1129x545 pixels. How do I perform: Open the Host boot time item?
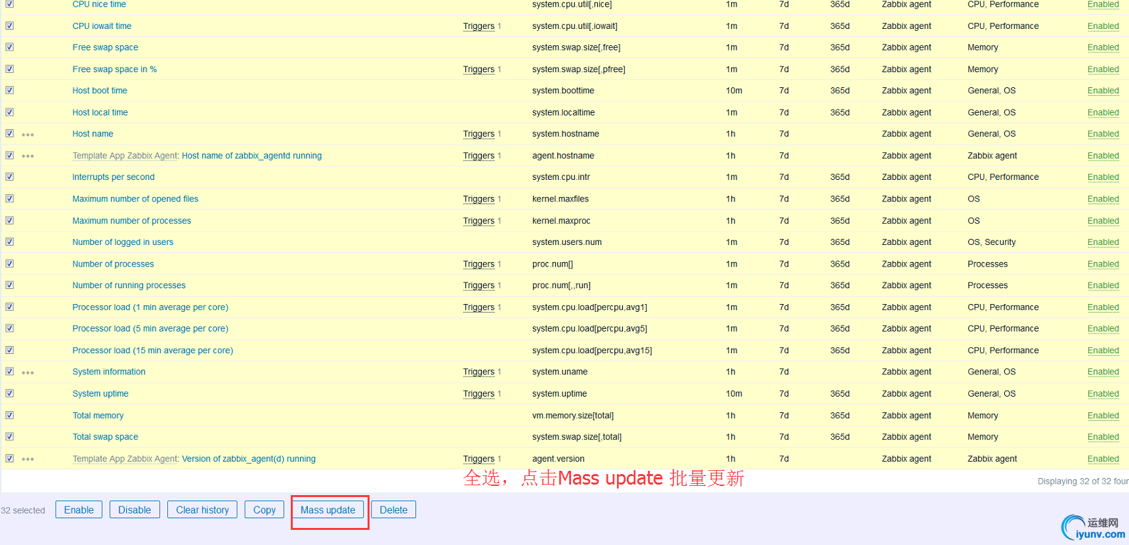[100, 91]
